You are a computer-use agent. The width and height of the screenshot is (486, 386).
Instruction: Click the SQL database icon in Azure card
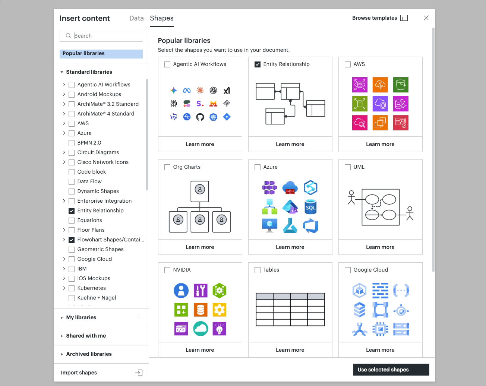click(x=310, y=207)
